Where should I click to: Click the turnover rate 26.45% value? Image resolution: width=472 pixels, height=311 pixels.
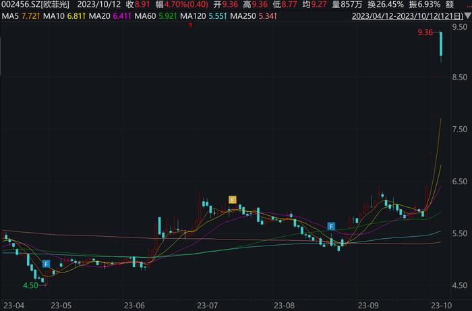point(390,5)
